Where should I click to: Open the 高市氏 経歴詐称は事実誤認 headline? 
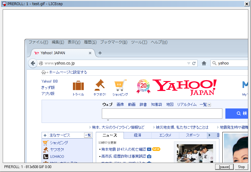point(124,156)
